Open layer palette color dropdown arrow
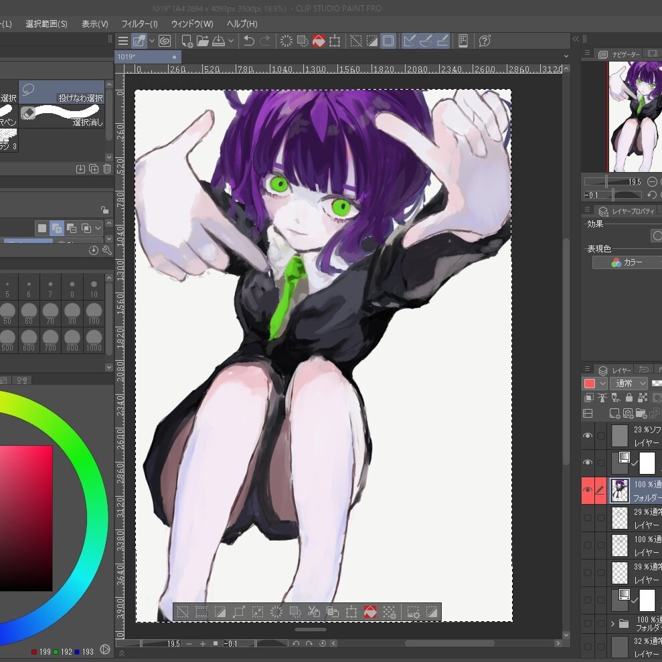This screenshot has height=662, width=662. 603,384
